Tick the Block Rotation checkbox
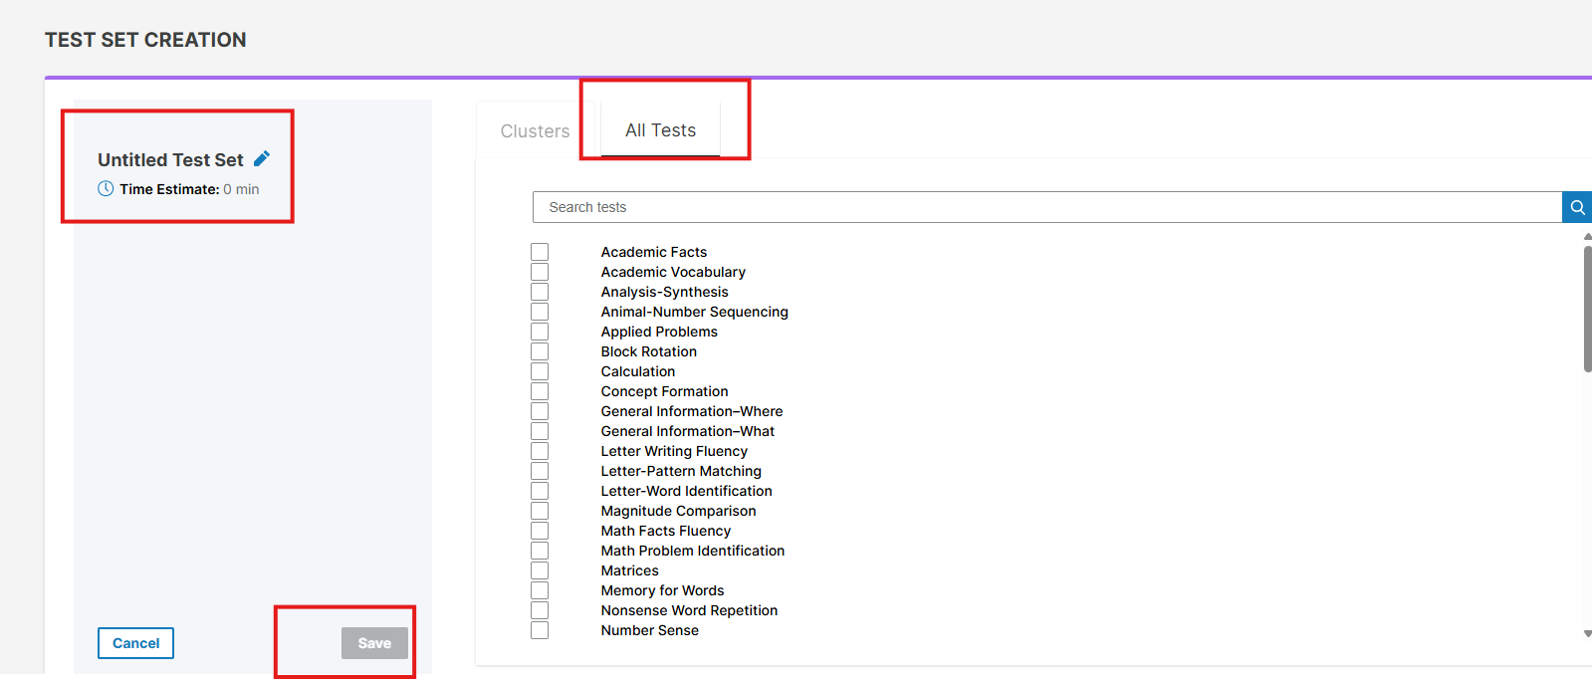1592x679 pixels. click(x=540, y=351)
